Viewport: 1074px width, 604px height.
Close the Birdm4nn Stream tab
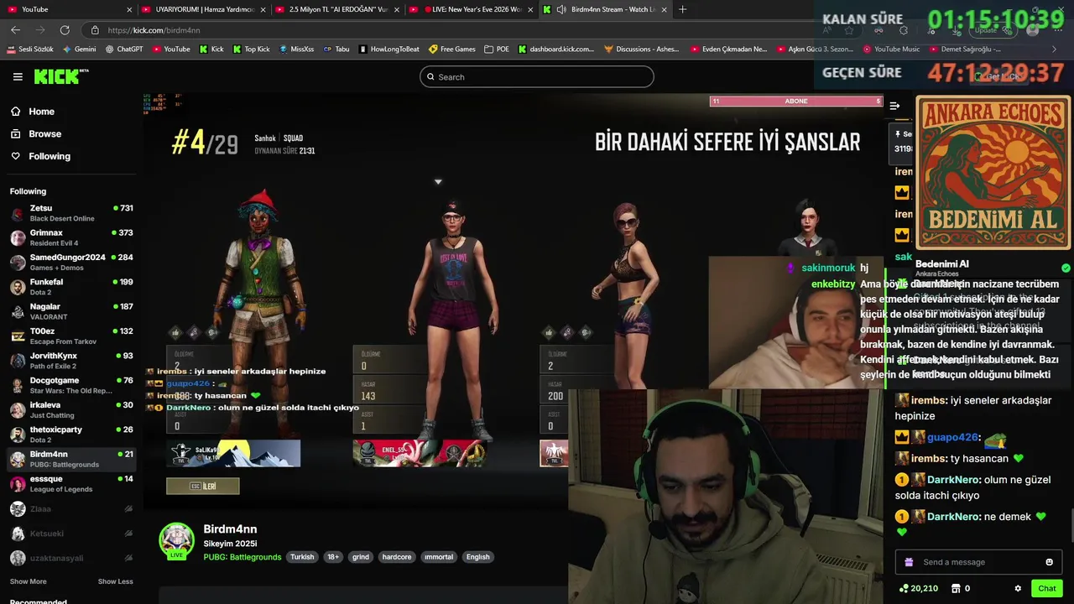click(x=664, y=9)
